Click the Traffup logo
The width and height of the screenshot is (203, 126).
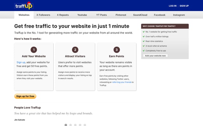click(x=24, y=6)
